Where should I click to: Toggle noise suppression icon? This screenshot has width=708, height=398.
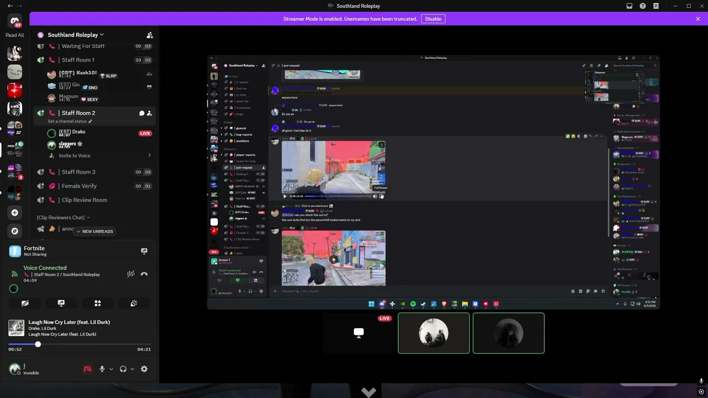tap(131, 274)
